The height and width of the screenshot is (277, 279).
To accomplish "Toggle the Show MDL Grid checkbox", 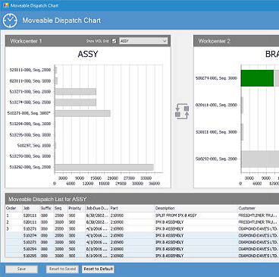I will point(114,41).
